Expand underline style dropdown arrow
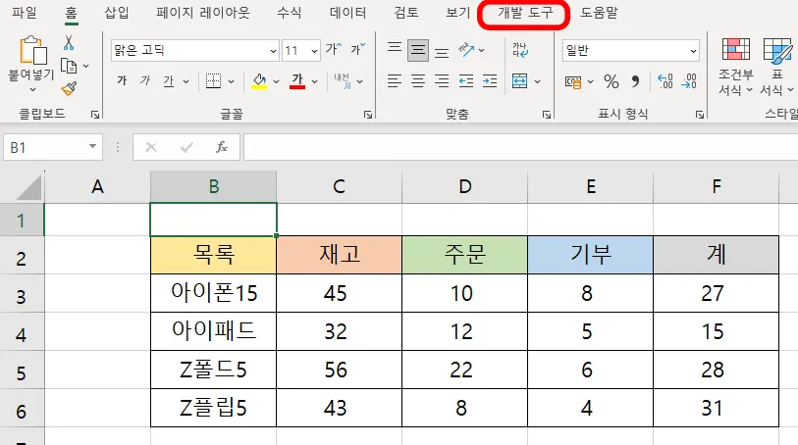798x445 pixels. (x=186, y=81)
